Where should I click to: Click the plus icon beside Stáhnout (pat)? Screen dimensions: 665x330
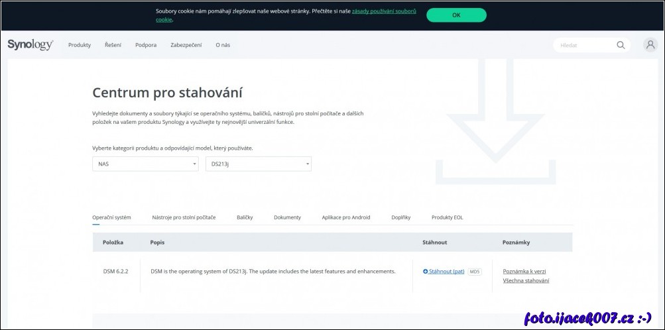[x=426, y=271]
